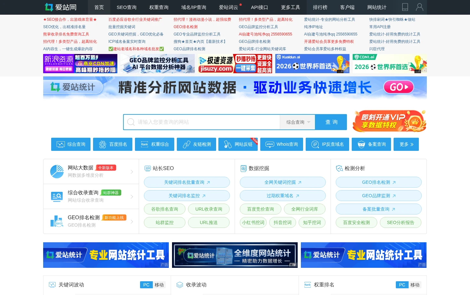Viewport: 470px width, 295px height.
Task: Go to 首页 tab in navigation
Action: tap(99, 7)
